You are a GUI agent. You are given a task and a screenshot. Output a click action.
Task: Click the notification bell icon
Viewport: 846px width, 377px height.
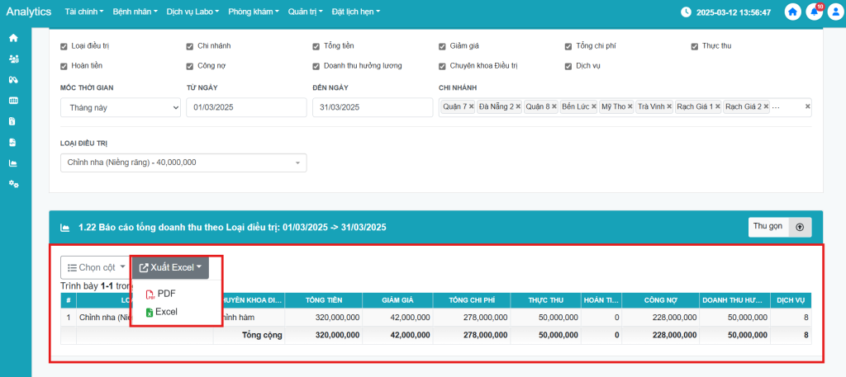(815, 12)
